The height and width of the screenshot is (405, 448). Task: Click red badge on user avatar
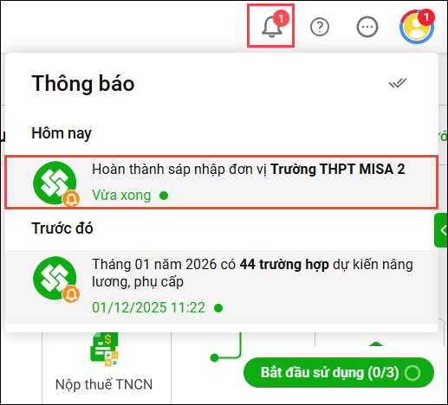426,17
